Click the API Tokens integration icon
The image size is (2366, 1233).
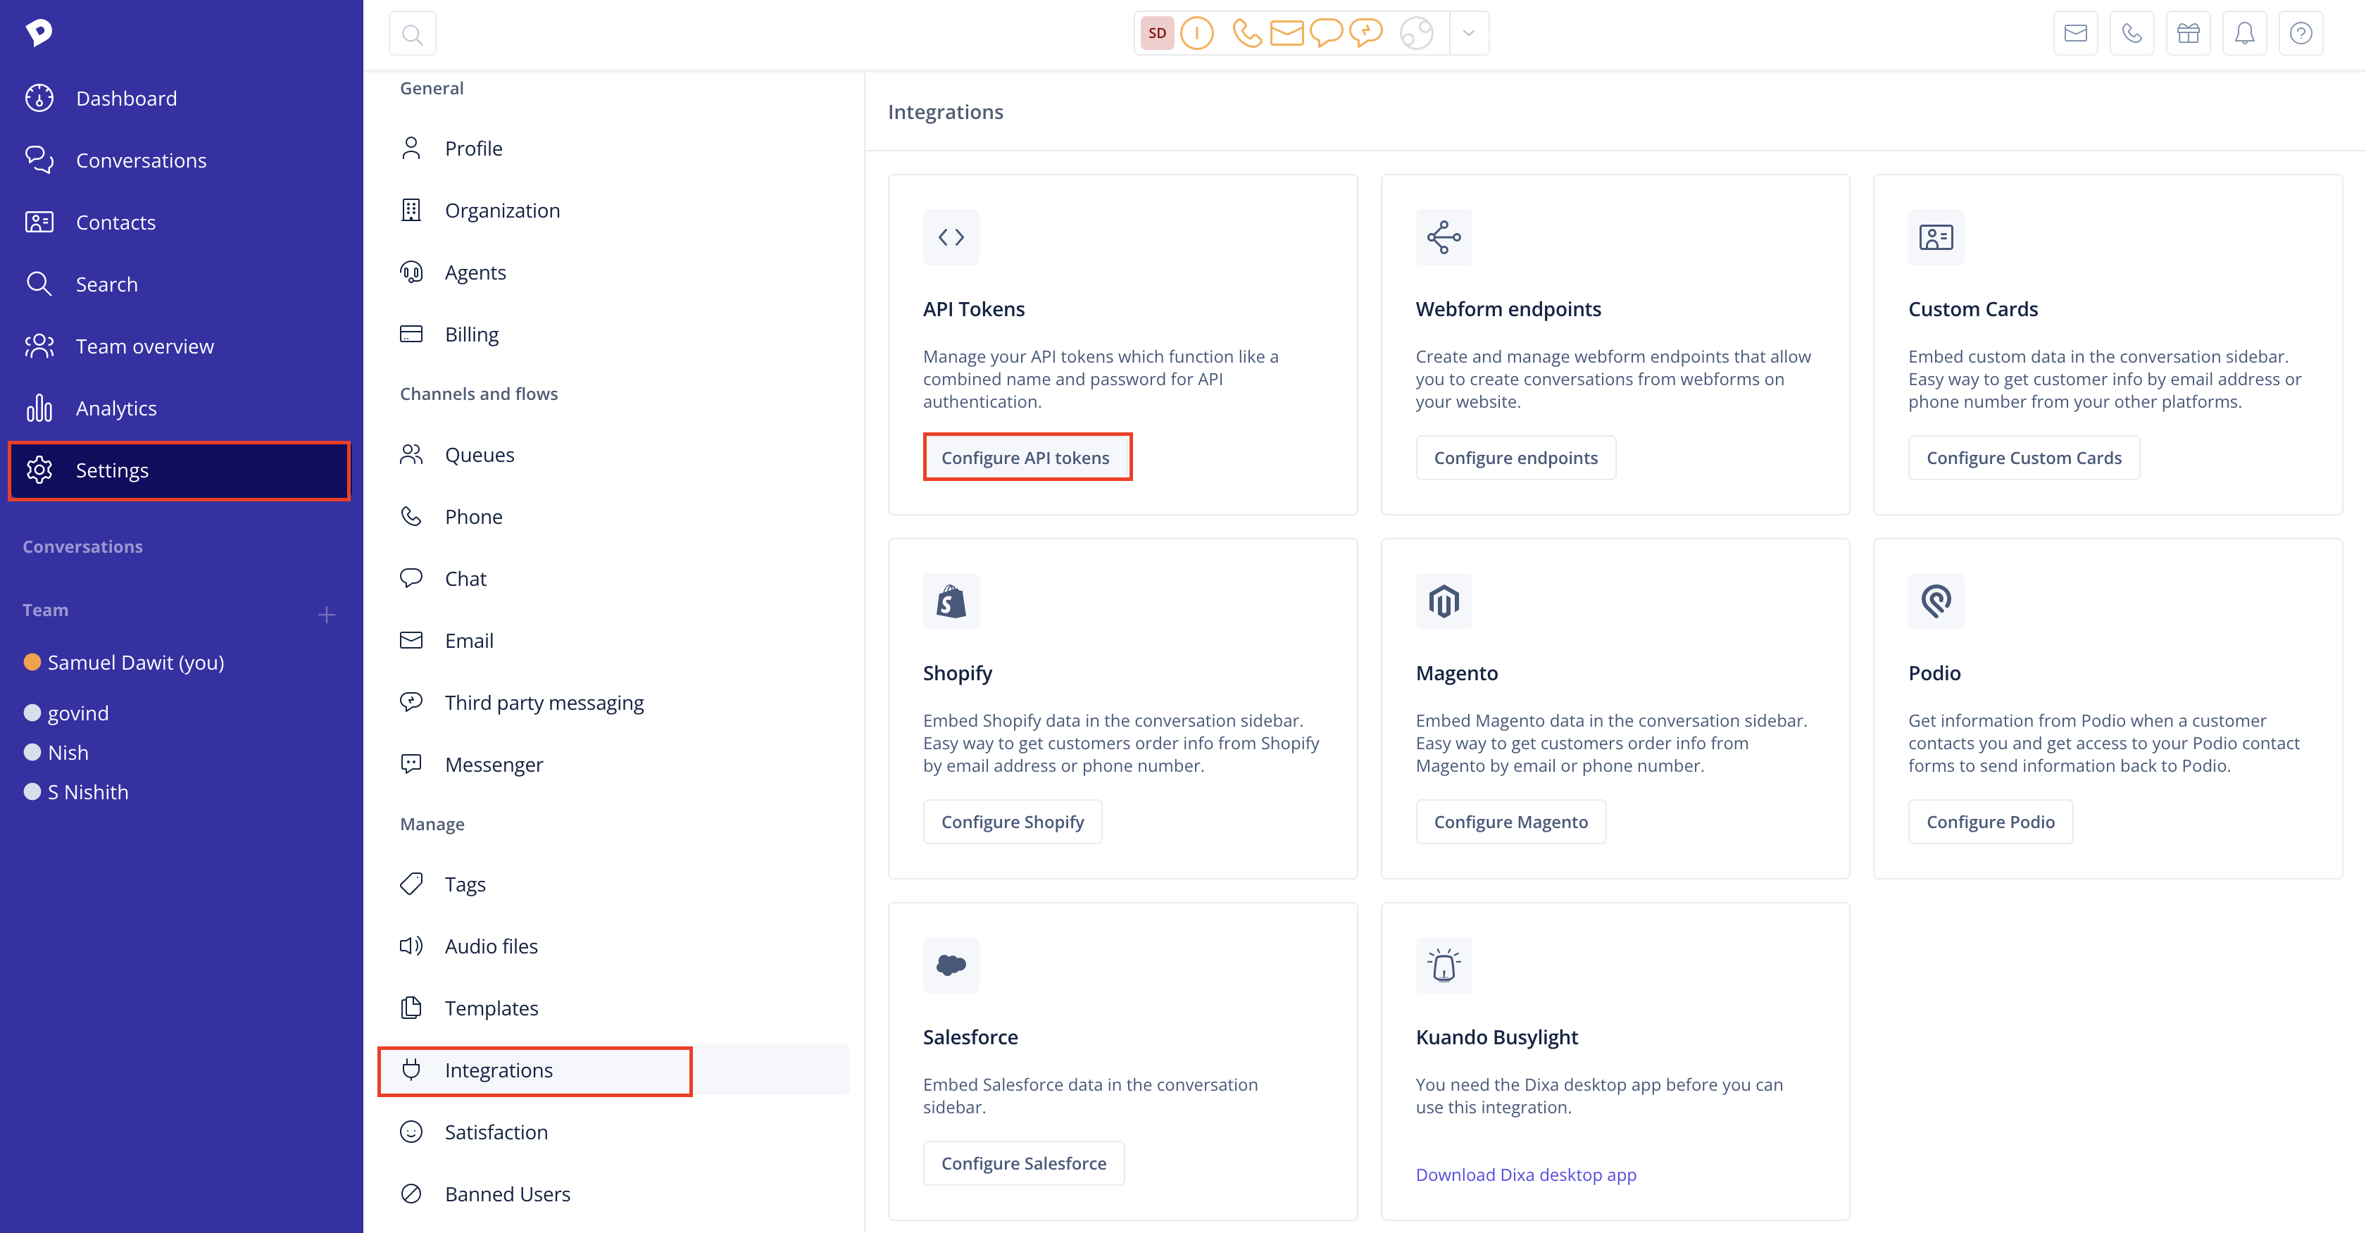tap(951, 237)
